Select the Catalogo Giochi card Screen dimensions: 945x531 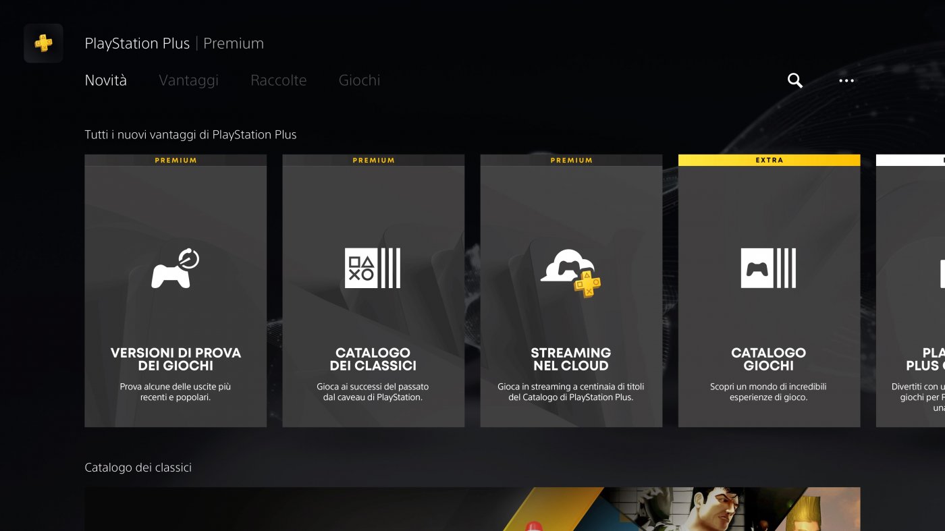(769, 291)
